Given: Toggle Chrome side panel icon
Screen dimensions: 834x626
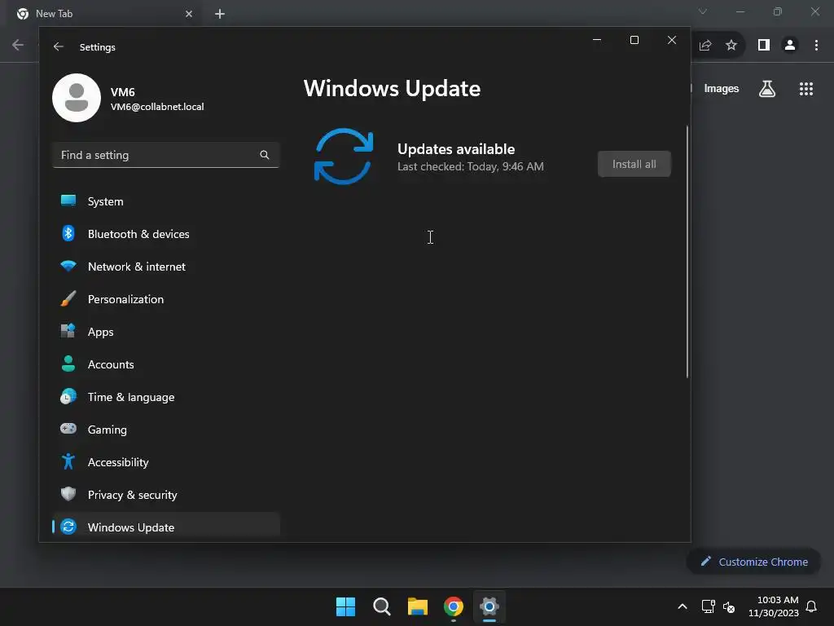Looking at the screenshot, I should [x=764, y=46].
